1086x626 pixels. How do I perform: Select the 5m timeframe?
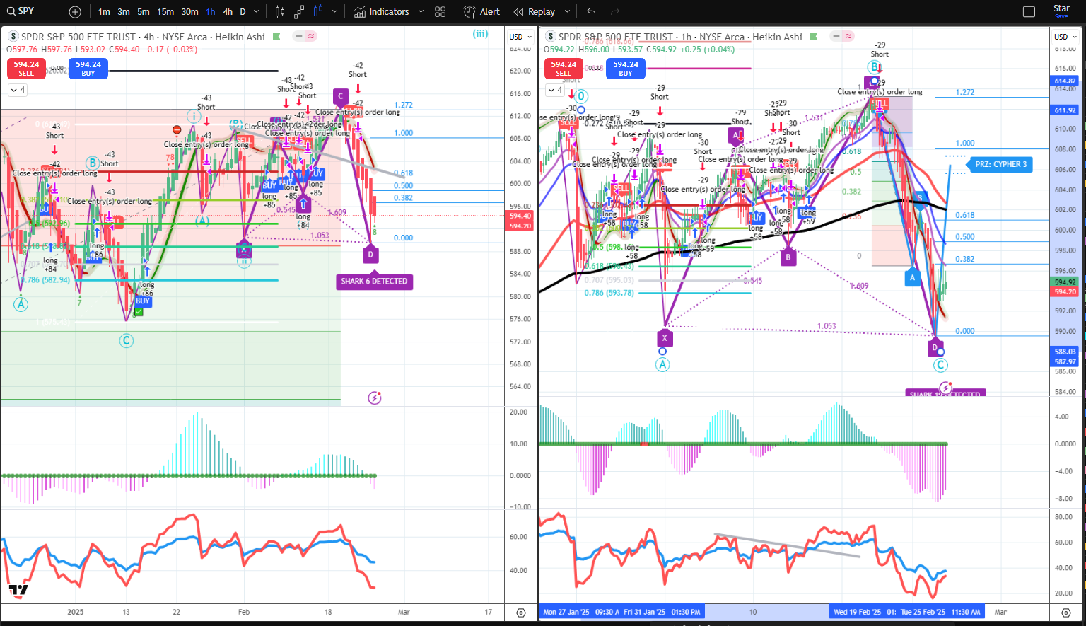pyautogui.click(x=144, y=12)
